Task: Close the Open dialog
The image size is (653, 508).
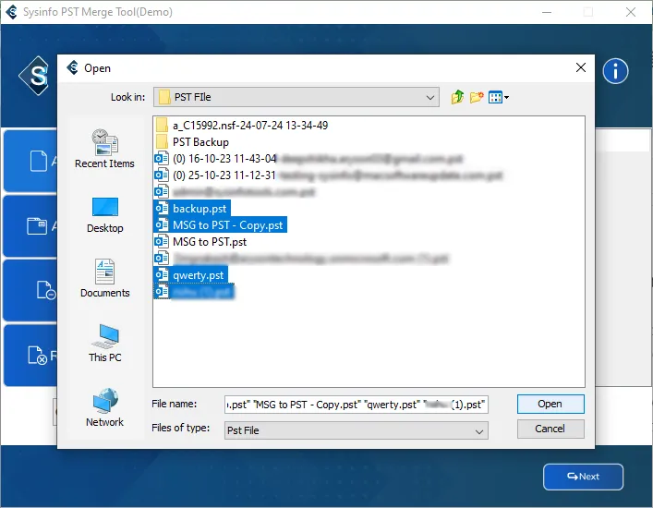Action: tap(581, 67)
